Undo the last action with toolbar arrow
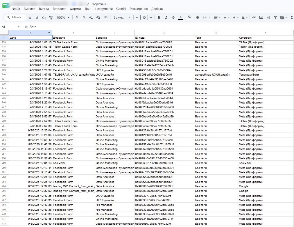 (x=30, y=17)
